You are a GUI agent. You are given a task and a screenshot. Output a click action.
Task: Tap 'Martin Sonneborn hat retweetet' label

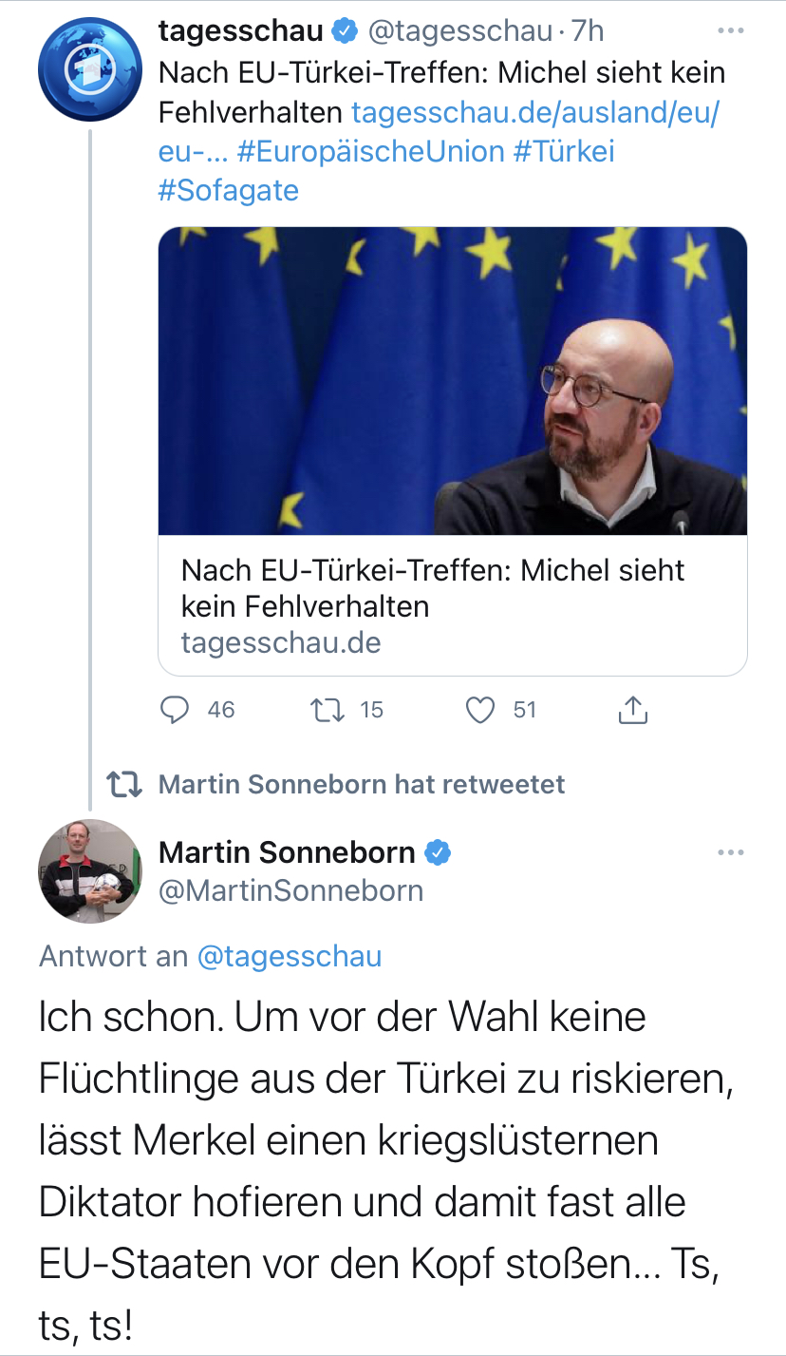[x=361, y=784]
